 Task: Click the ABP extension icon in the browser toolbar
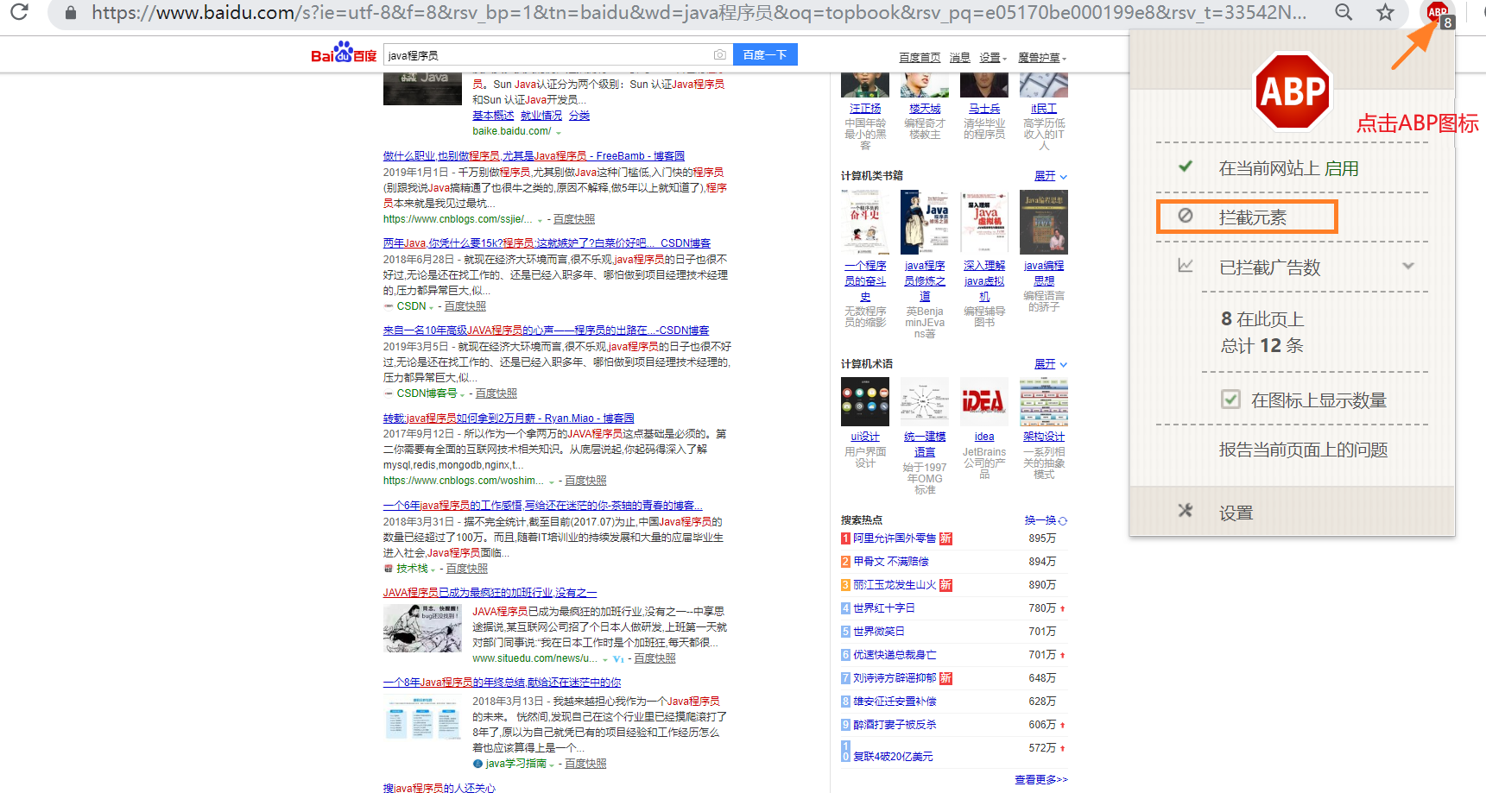pyautogui.click(x=1436, y=13)
